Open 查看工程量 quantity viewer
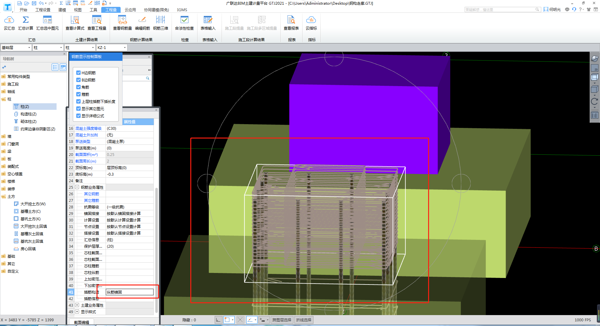This screenshot has height=326, width=600. click(x=97, y=23)
